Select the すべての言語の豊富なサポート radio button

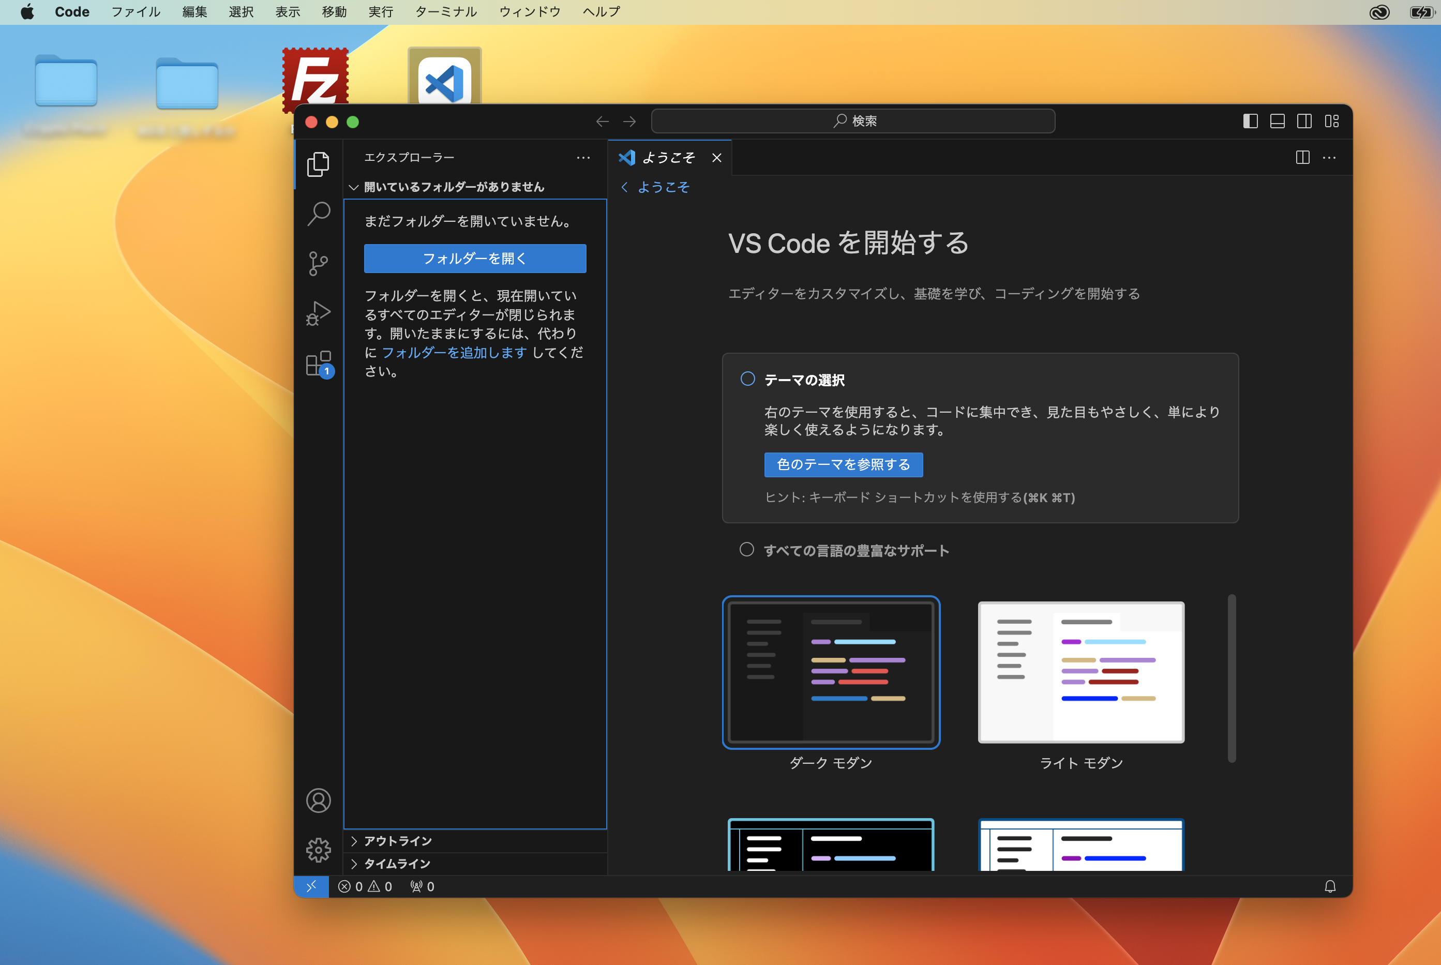[747, 550]
